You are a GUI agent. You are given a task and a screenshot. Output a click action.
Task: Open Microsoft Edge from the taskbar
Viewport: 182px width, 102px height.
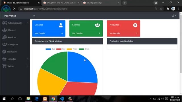pyautogui.click(x=37, y=99)
